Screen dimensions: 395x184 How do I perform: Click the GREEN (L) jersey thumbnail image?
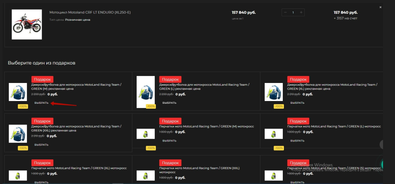(x=145, y=92)
